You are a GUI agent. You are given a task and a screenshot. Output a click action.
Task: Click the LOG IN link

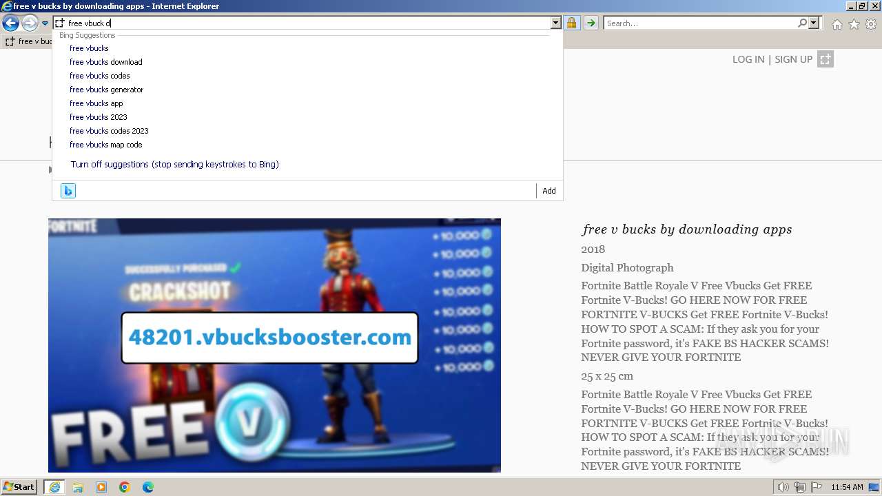tap(748, 59)
